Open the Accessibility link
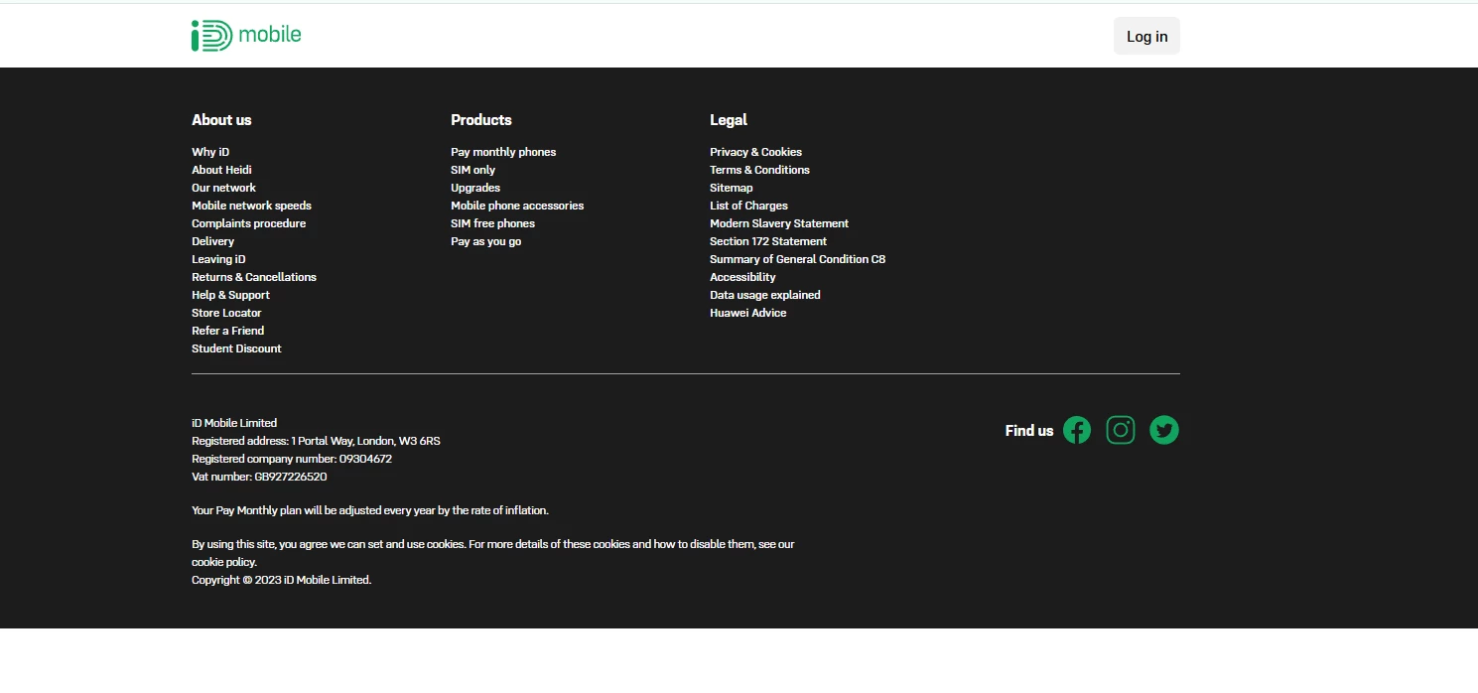1478x693 pixels. click(x=742, y=277)
